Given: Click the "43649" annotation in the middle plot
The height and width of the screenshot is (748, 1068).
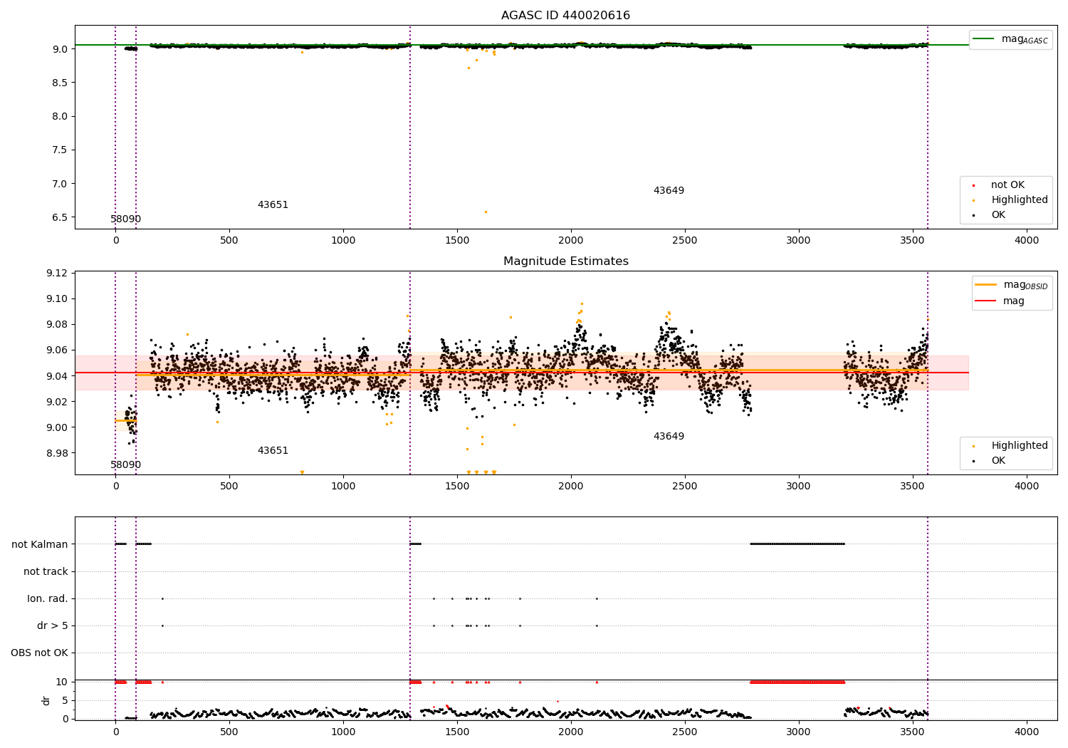Looking at the screenshot, I should point(669,436).
